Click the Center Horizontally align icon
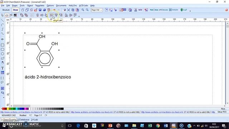The image size is (229, 129). [56, 15]
